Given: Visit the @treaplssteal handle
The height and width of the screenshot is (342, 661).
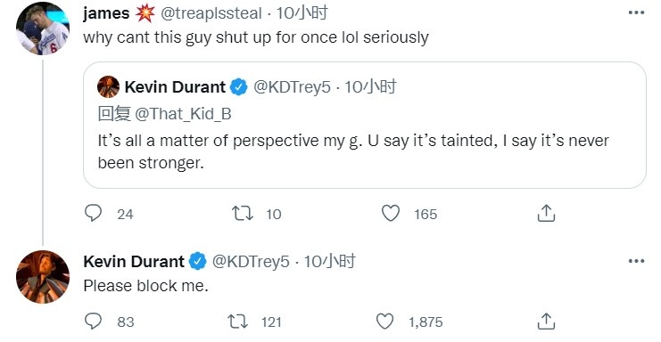Looking at the screenshot, I should click(x=211, y=13).
